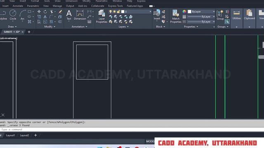This screenshot has width=264, height=148.
Task: Expand the Properties panel
Action: click(x=191, y=27)
